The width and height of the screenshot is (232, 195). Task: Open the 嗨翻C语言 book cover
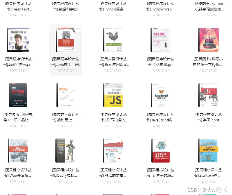(18, 40)
